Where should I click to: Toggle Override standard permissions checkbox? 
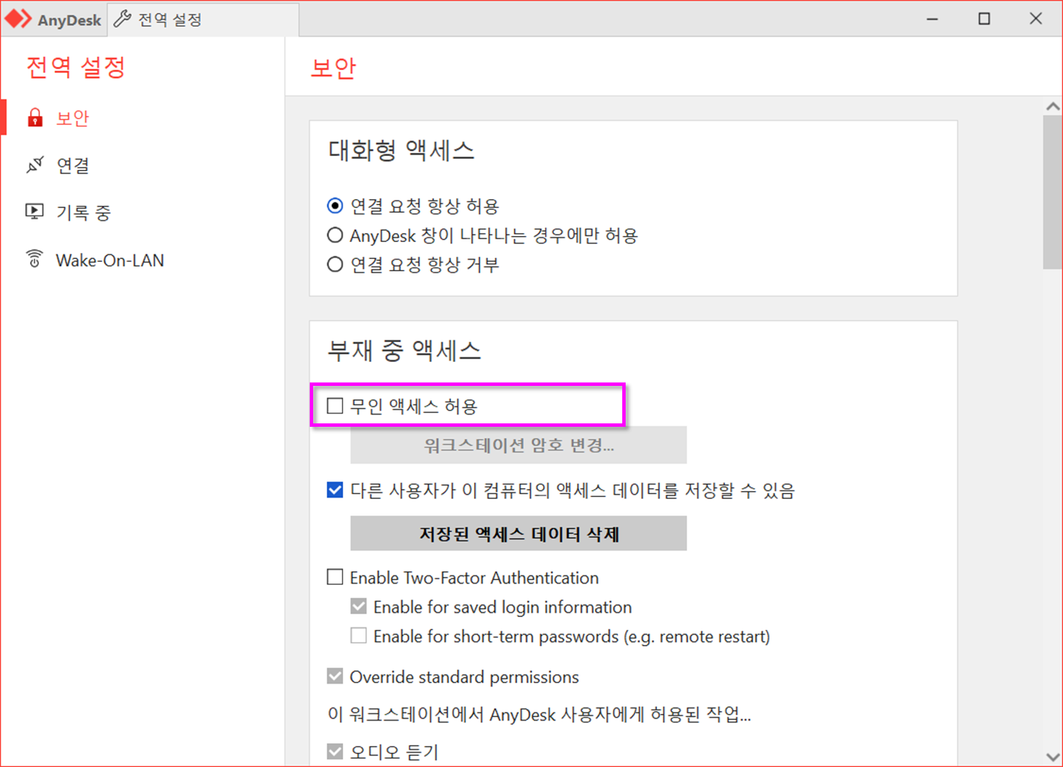(x=335, y=676)
